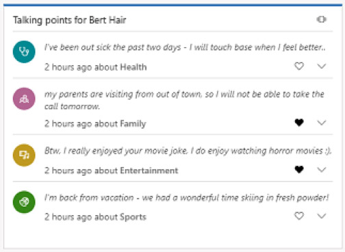Viewport: 345px width, 252px height.
Task: Expand the Sports talking point chevron
Action: 322,216
